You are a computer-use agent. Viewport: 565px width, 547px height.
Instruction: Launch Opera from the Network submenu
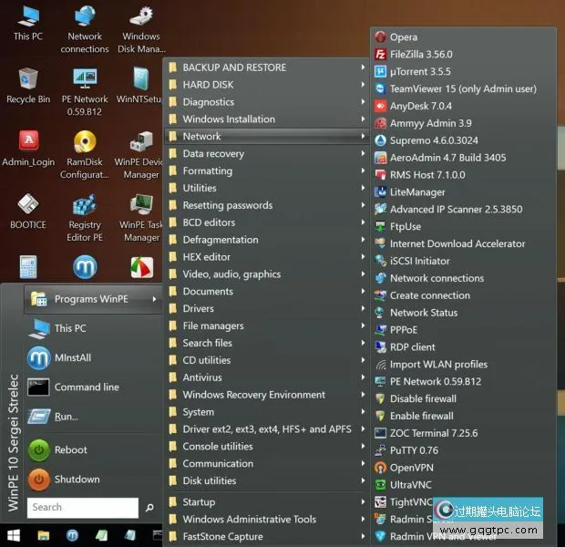click(403, 37)
